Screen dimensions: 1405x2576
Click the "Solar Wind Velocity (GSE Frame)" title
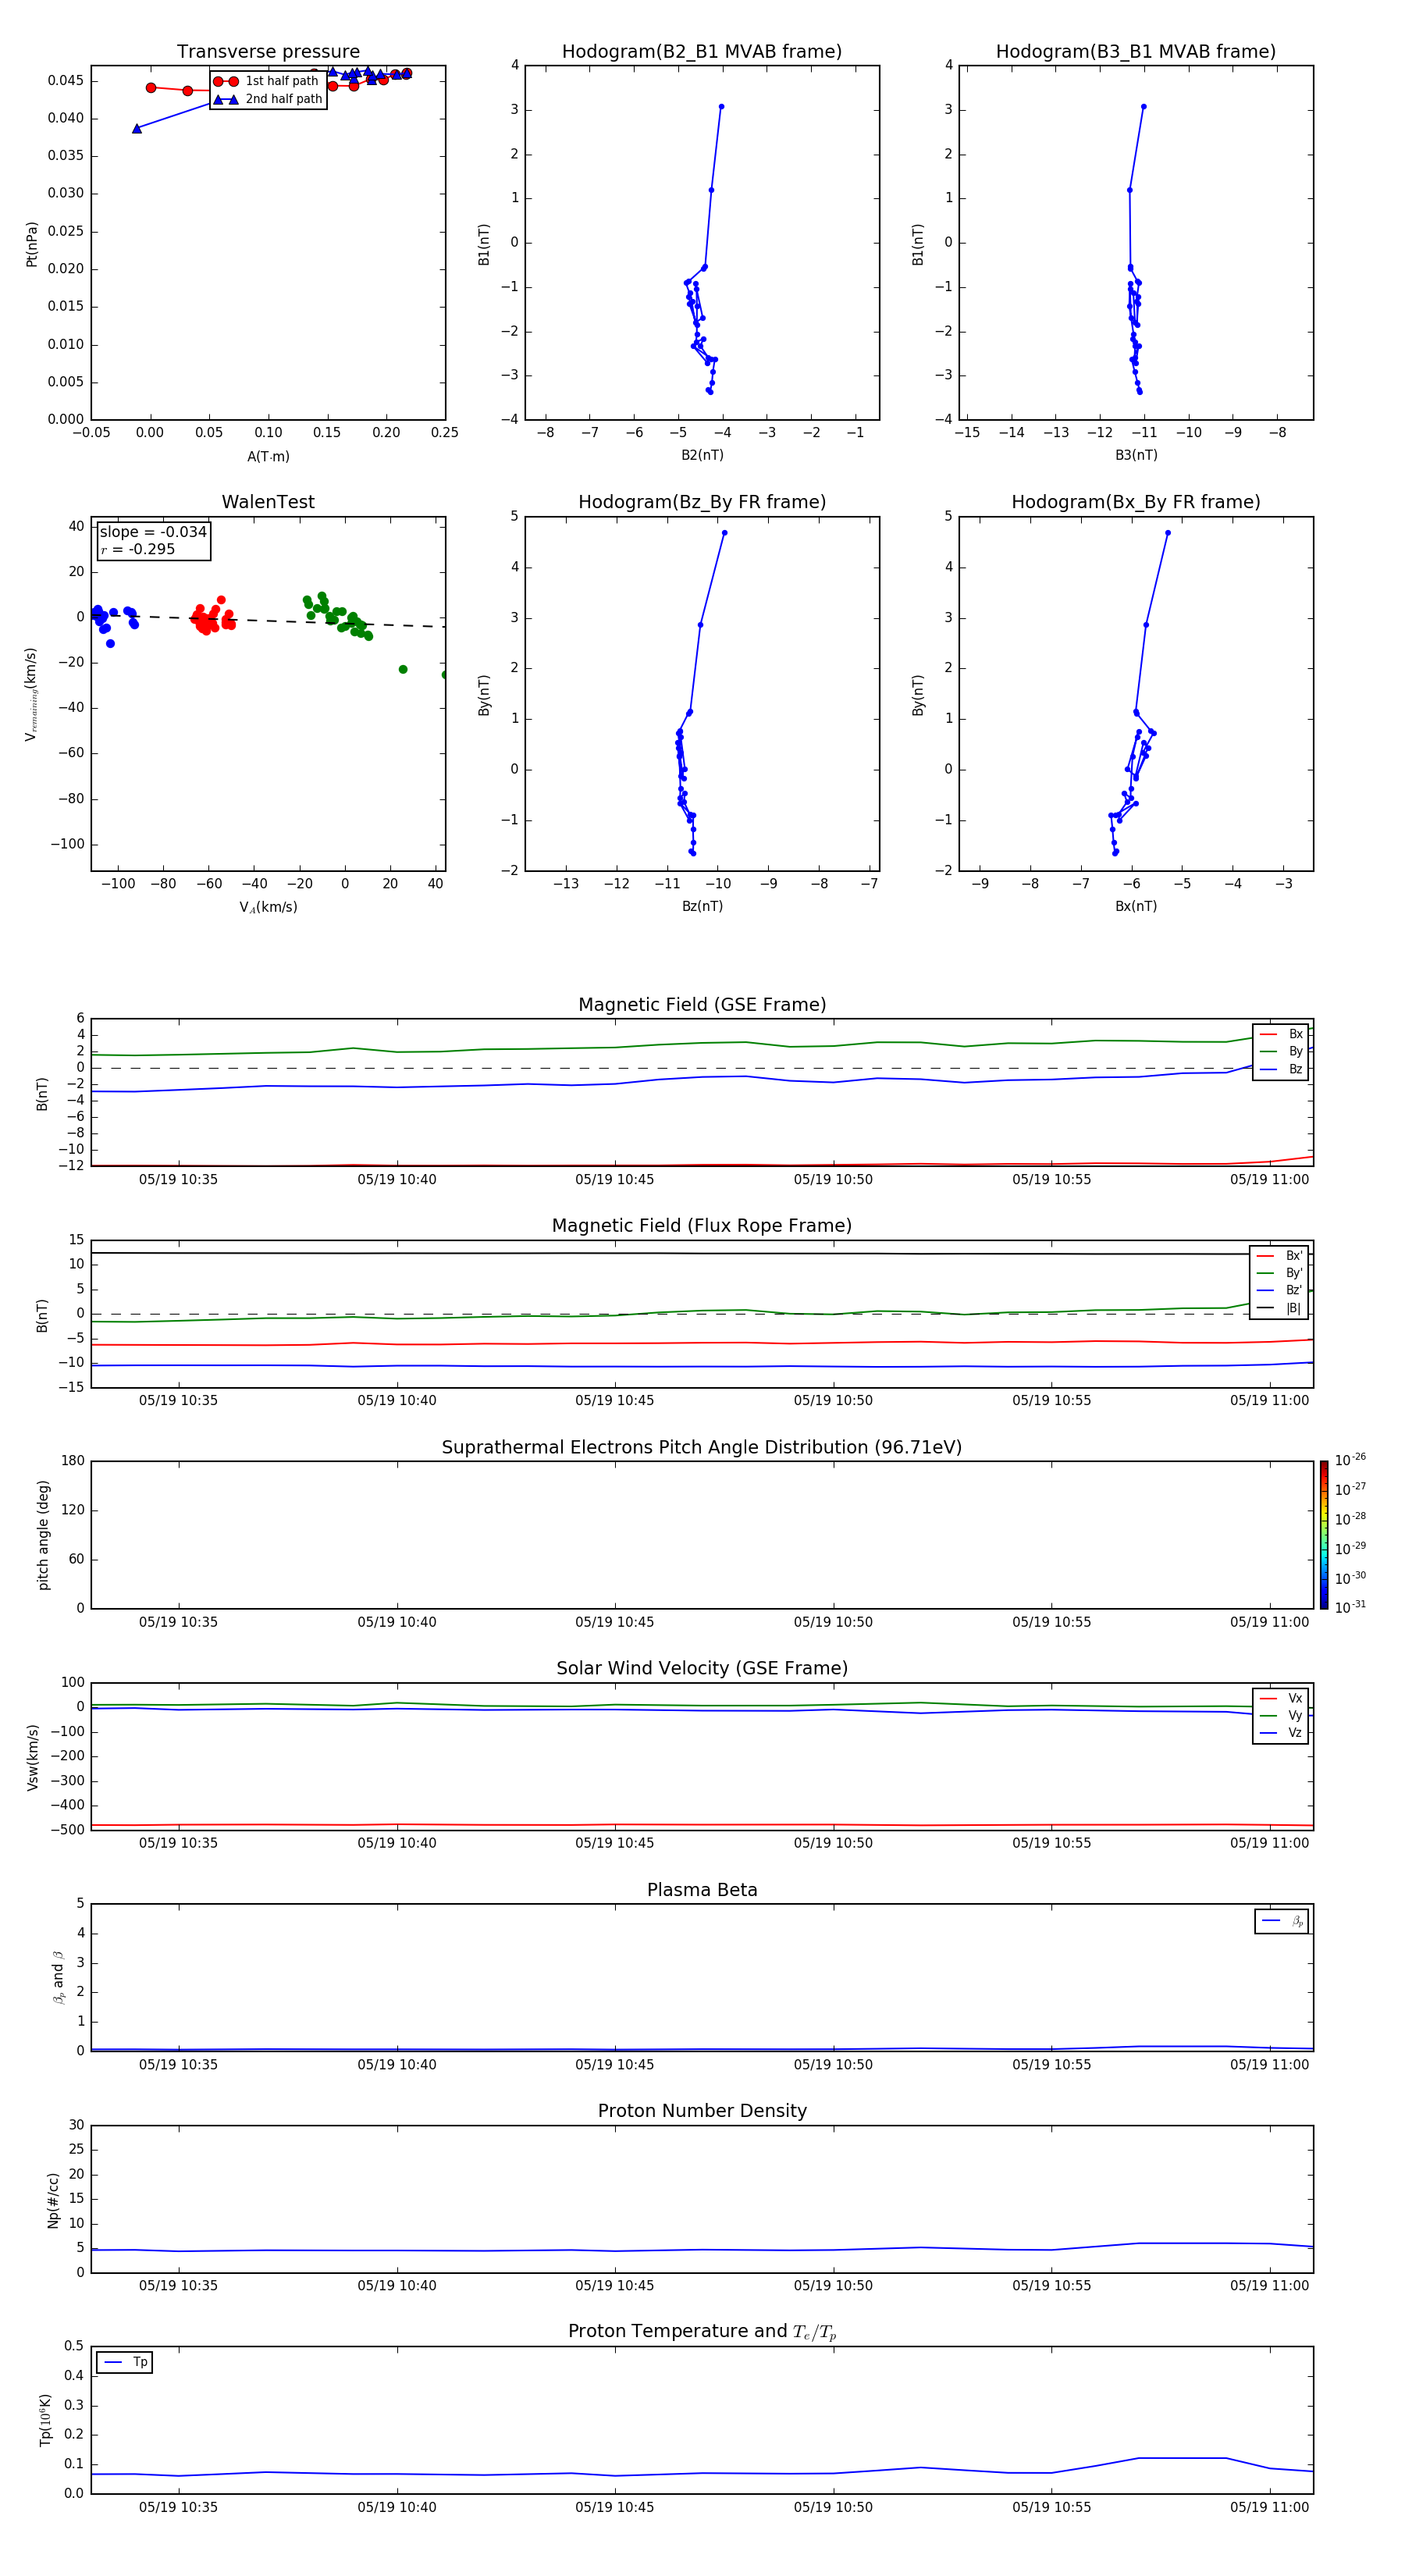coord(702,1669)
